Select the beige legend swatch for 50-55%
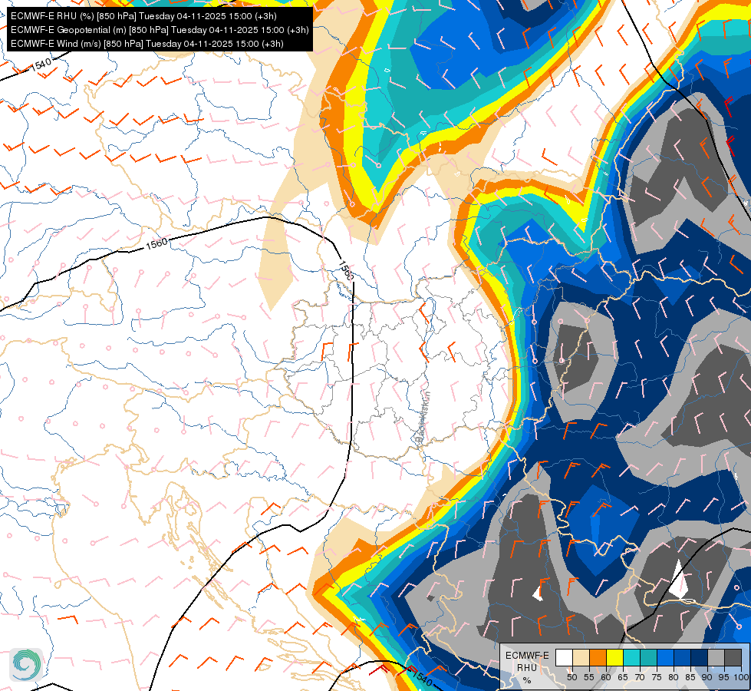Viewport: 751px width, 691px height. pyautogui.click(x=581, y=658)
